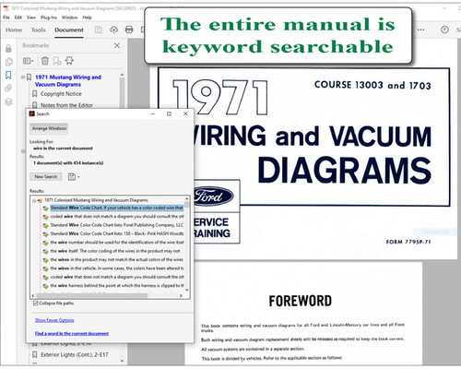Click the Show Fewer Options link
The image size is (461, 369).
point(54,320)
